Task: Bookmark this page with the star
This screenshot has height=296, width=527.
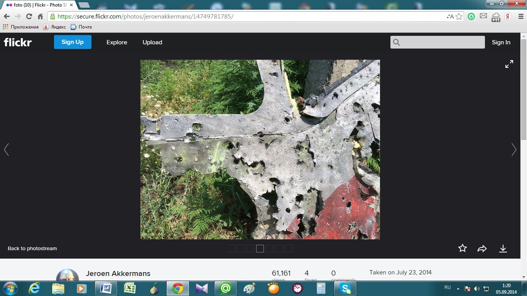Action: pos(459,16)
